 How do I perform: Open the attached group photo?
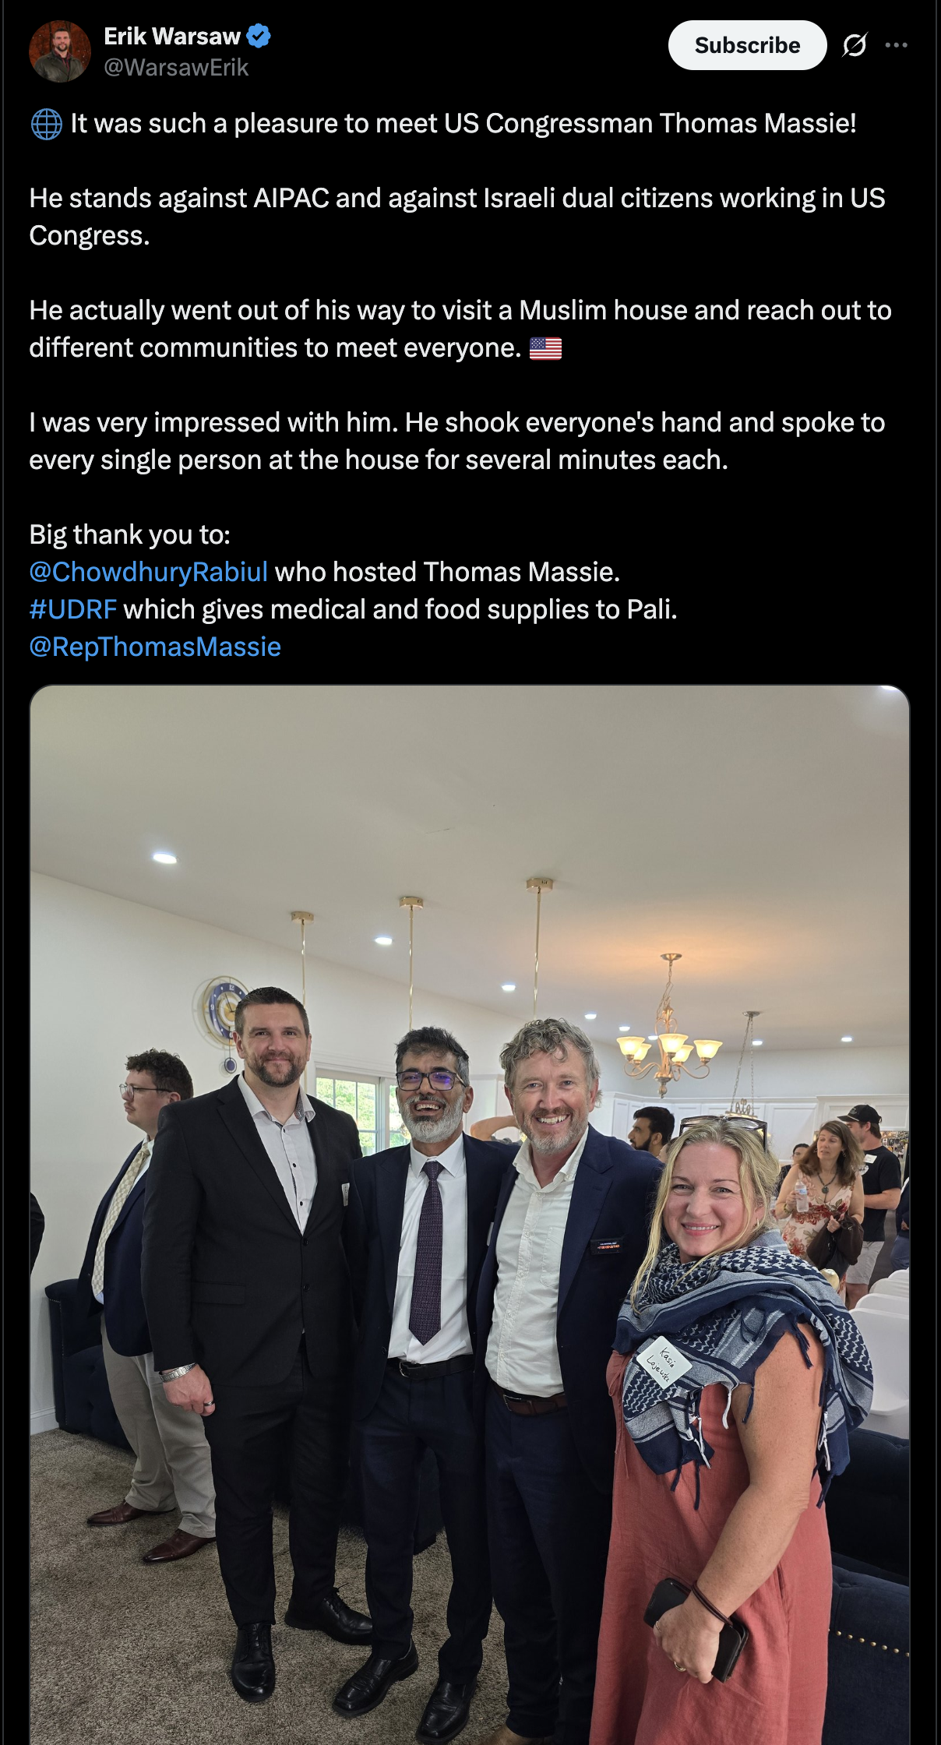pyautogui.click(x=470, y=1214)
